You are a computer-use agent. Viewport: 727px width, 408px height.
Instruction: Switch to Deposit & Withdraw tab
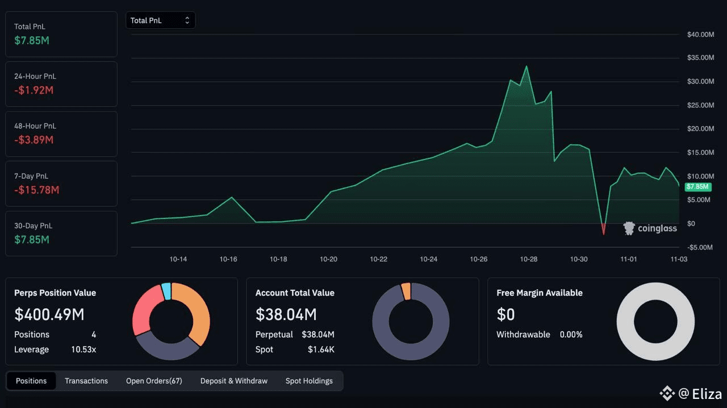234,381
